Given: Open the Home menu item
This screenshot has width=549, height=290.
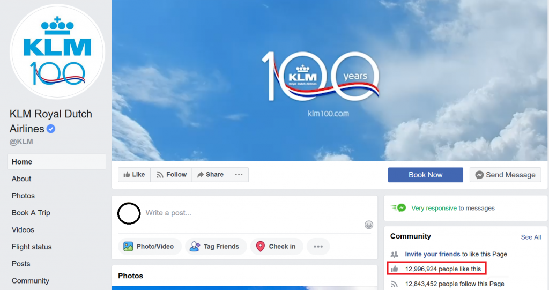Looking at the screenshot, I should point(56,162).
